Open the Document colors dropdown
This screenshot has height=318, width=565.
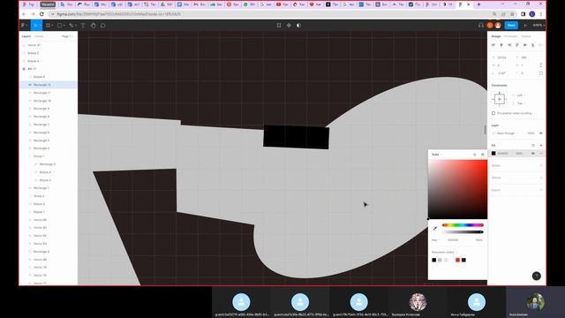coord(443,252)
